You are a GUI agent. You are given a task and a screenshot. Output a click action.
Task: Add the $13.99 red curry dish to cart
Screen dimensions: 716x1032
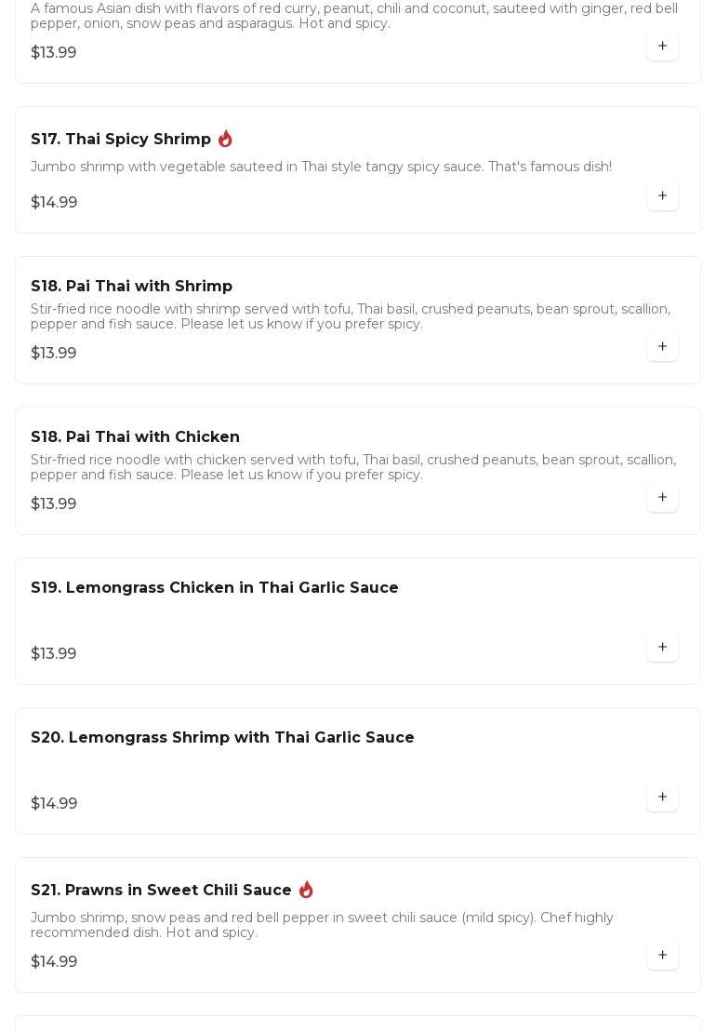tap(662, 47)
